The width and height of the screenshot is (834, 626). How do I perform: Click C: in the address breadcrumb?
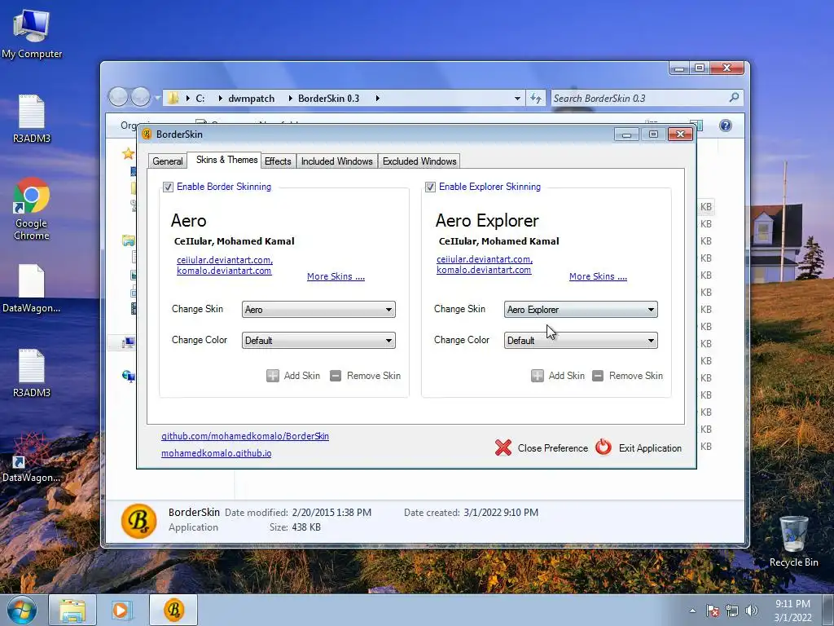pyautogui.click(x=200, y=99)
